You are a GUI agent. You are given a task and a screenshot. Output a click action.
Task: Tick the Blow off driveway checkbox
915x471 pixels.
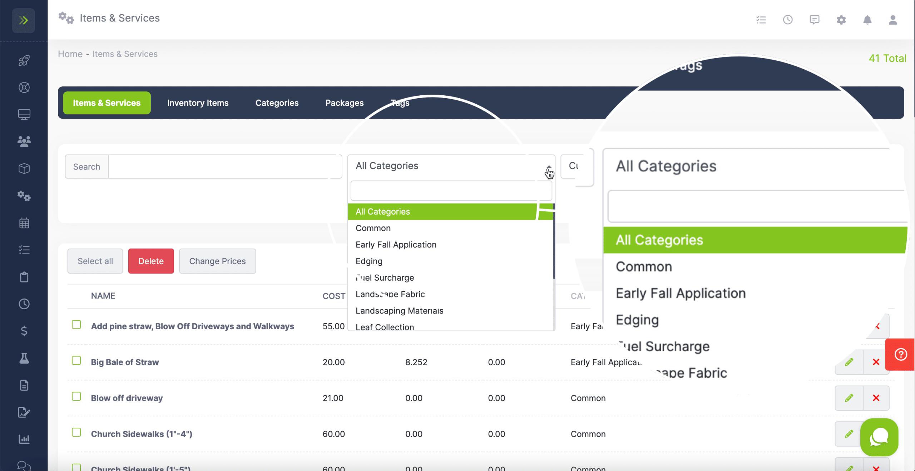click(76, 396)
